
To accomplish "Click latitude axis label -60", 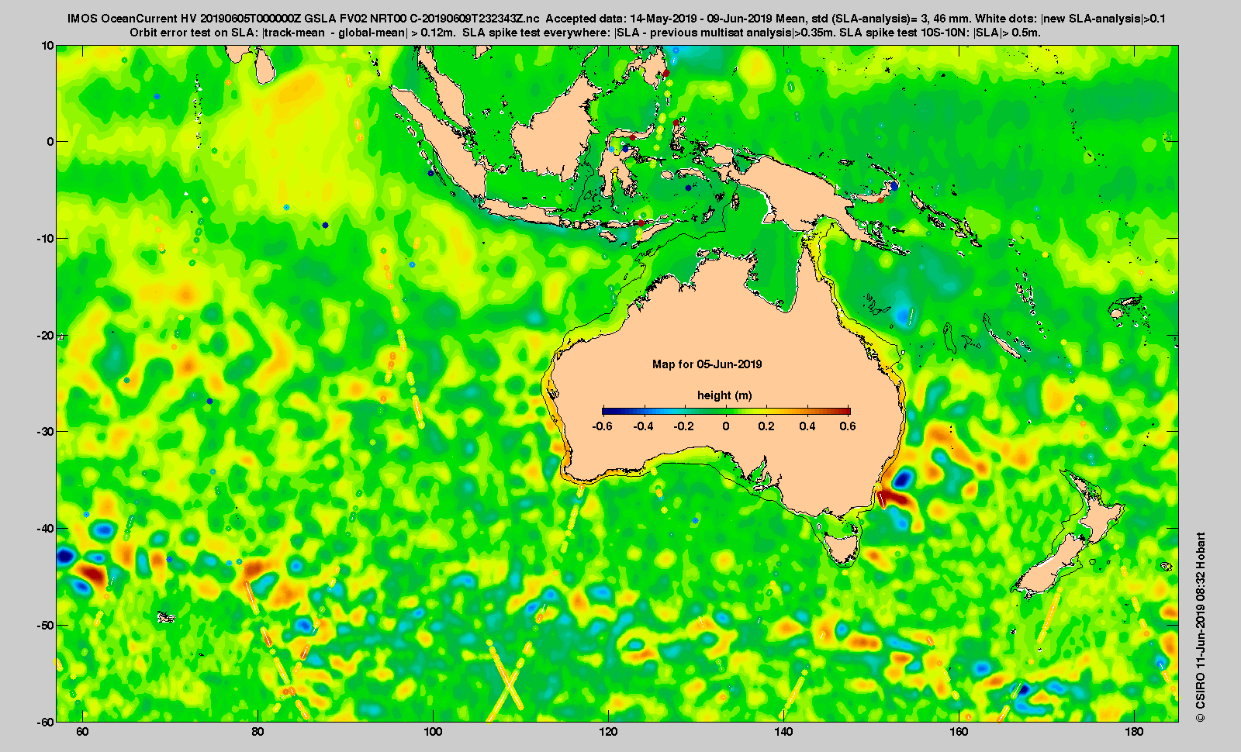I will tap(45, 722).
